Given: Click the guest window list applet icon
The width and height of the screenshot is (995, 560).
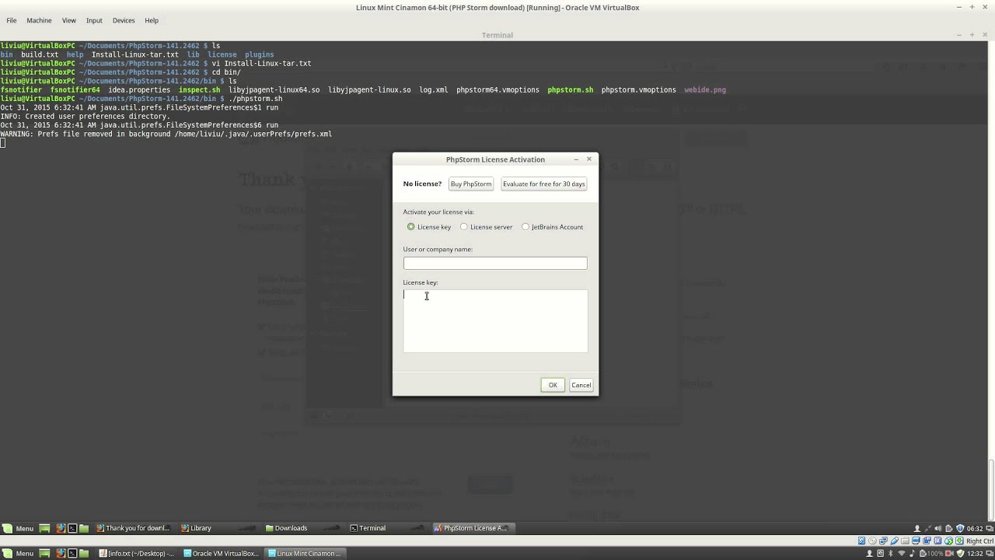Looking at the screenshot, I should click(x=990, y=528).
